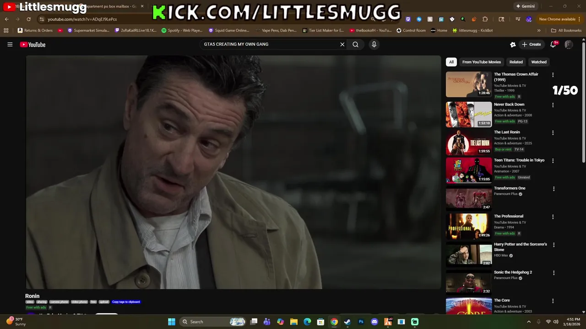Select the Related filter chip
Image resolution: width=586 pixels, height=329 pixels.
coord(516,62)
